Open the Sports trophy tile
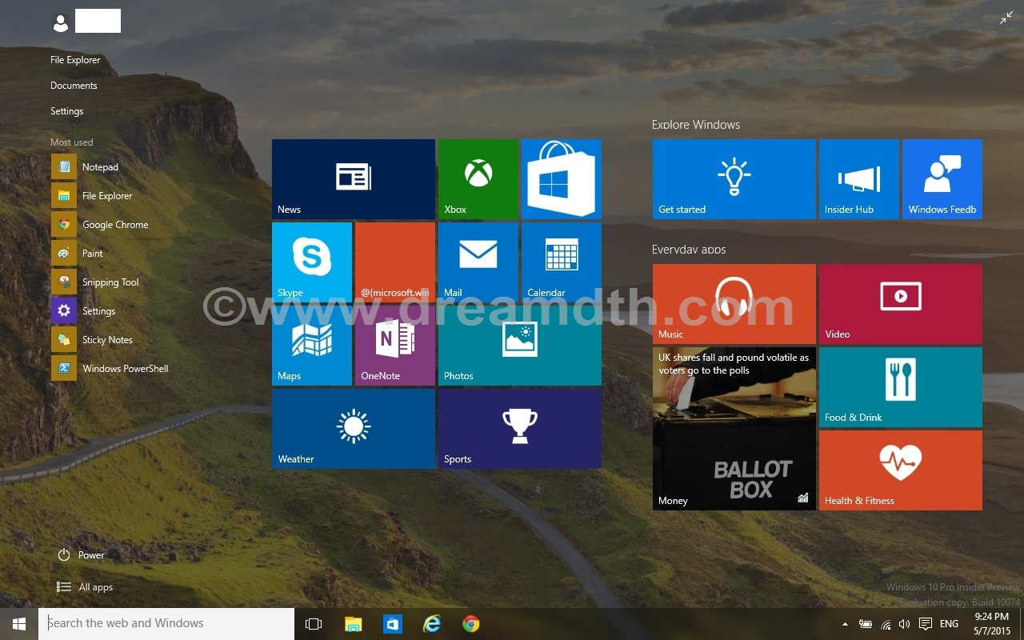The height and width of the screenshot is (640, 1024). click(520, 429)
